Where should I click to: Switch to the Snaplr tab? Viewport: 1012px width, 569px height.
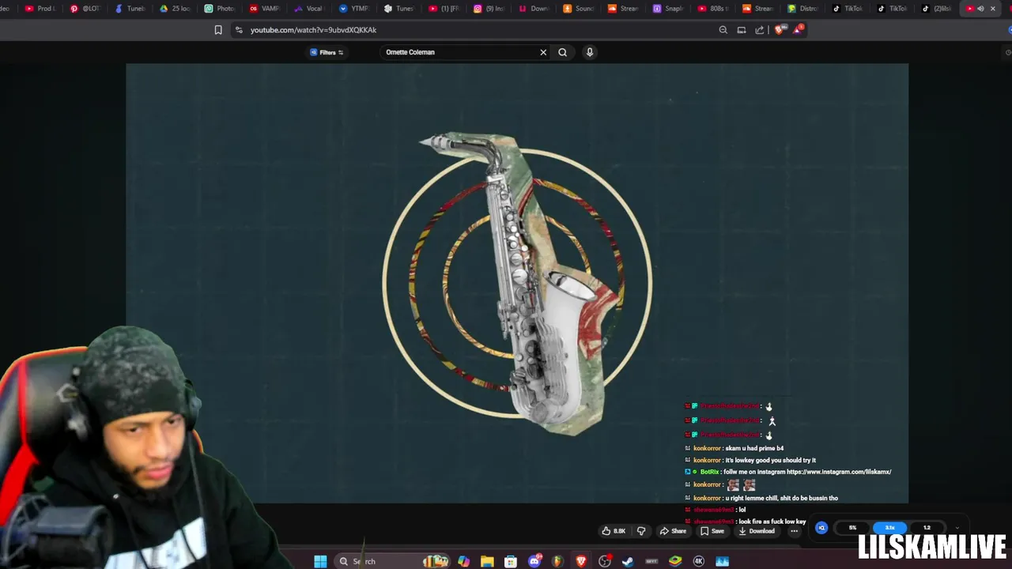click(668, 9)
